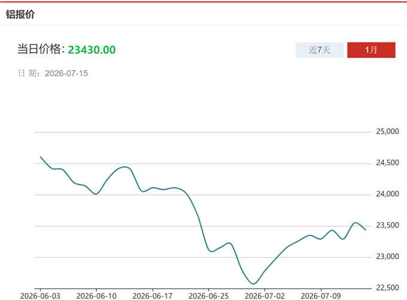The height and width of the screenshot is (300, 407).
Task: Click the 23,500 y-axis label
Action: point(387,225)
